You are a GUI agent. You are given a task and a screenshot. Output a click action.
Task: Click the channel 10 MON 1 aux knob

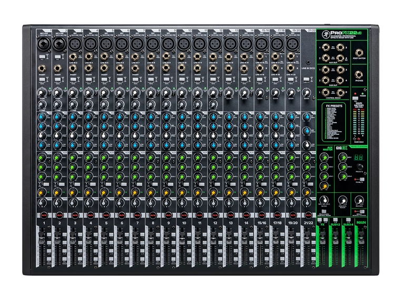182,157
